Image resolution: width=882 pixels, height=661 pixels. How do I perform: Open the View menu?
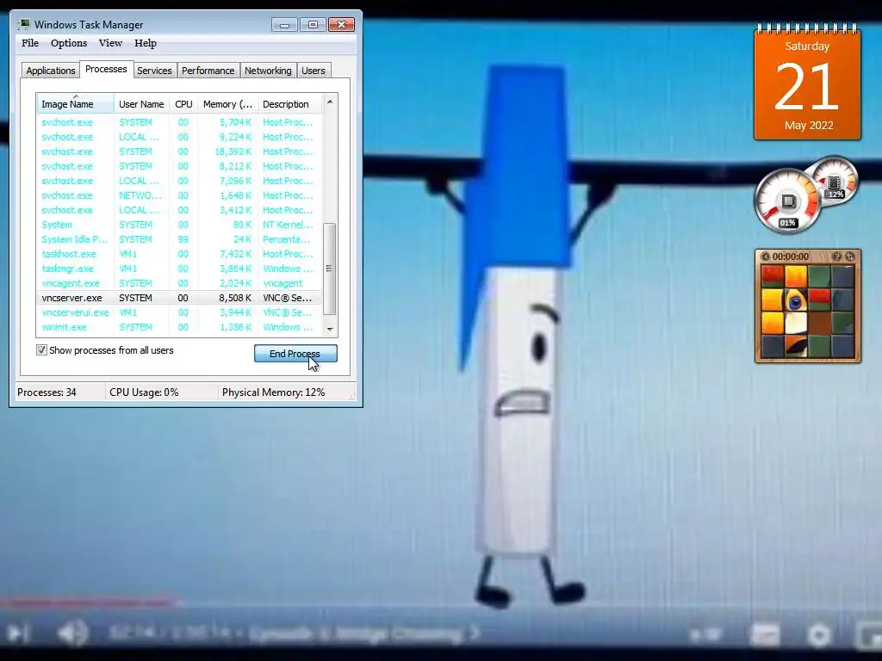(110, 43)
